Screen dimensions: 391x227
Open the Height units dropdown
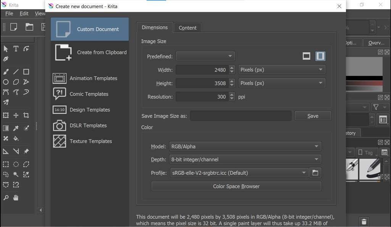282,83
